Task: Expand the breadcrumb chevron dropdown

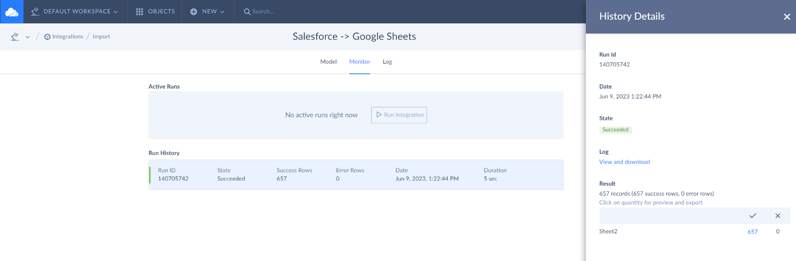Action: click(27, 37)
